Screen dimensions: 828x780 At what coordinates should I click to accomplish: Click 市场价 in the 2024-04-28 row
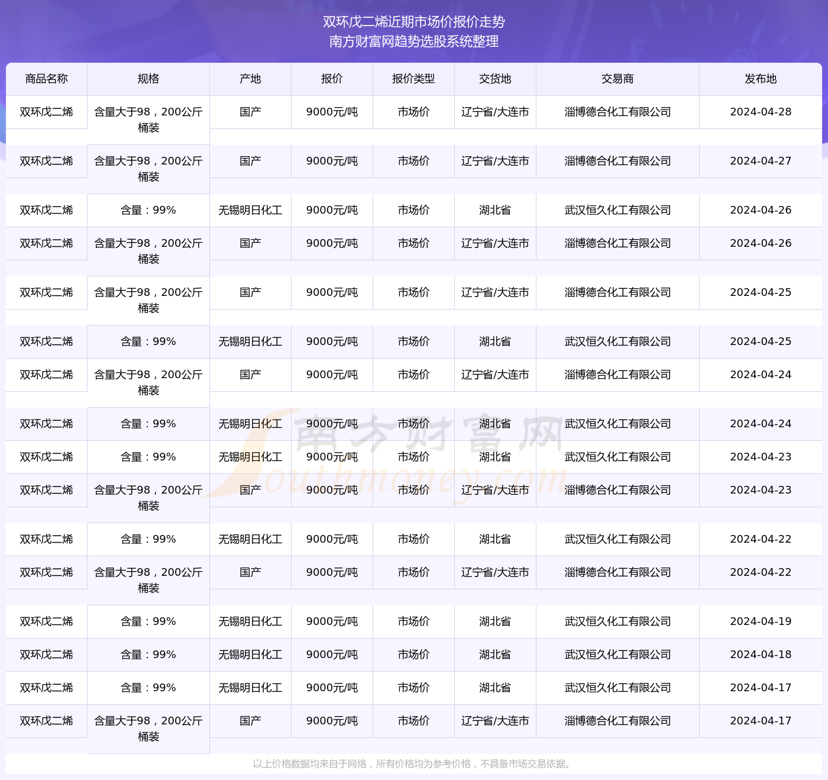413,112
